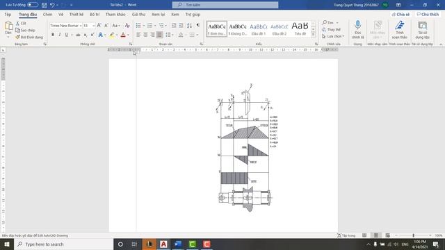Image resolution: width=445 pixels, height=250 pixels.
Task: Toggle the Lưu Tự động autosave switch
Action: pyautogui.click(x=33, y=5)
